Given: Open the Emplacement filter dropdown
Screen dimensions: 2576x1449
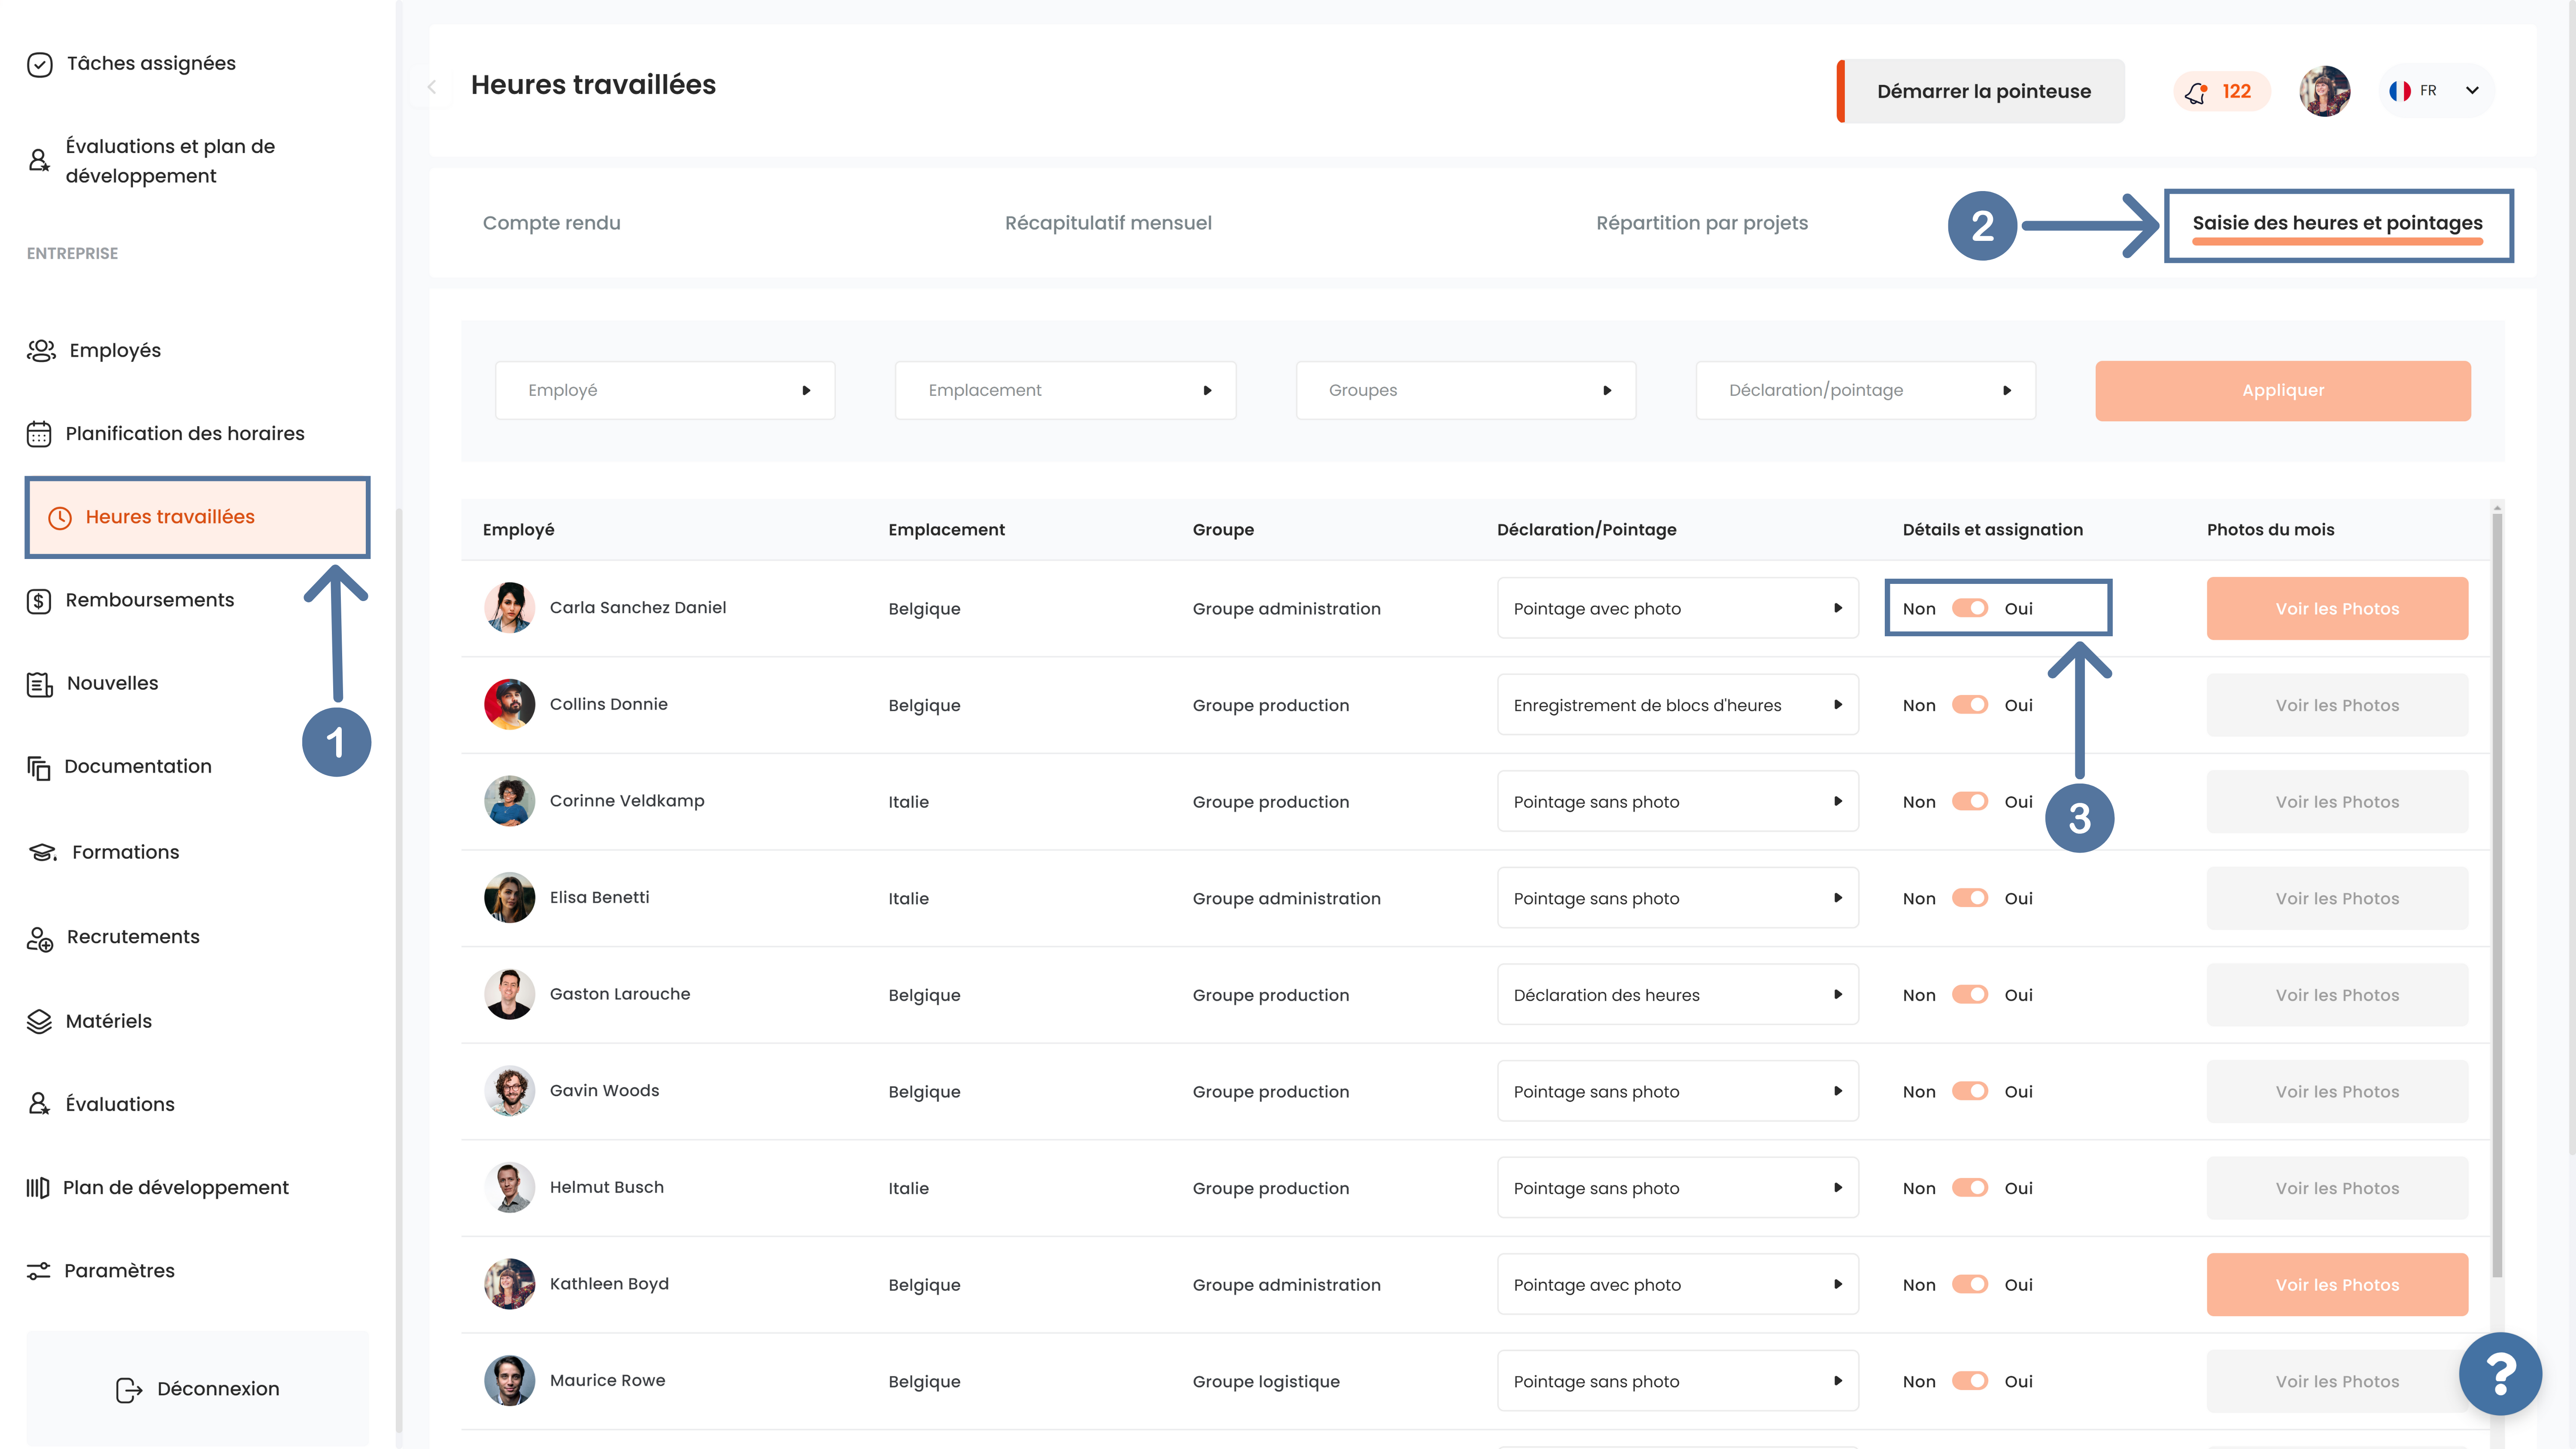Looking at the screenshot, I should [x=1065, y=390].
